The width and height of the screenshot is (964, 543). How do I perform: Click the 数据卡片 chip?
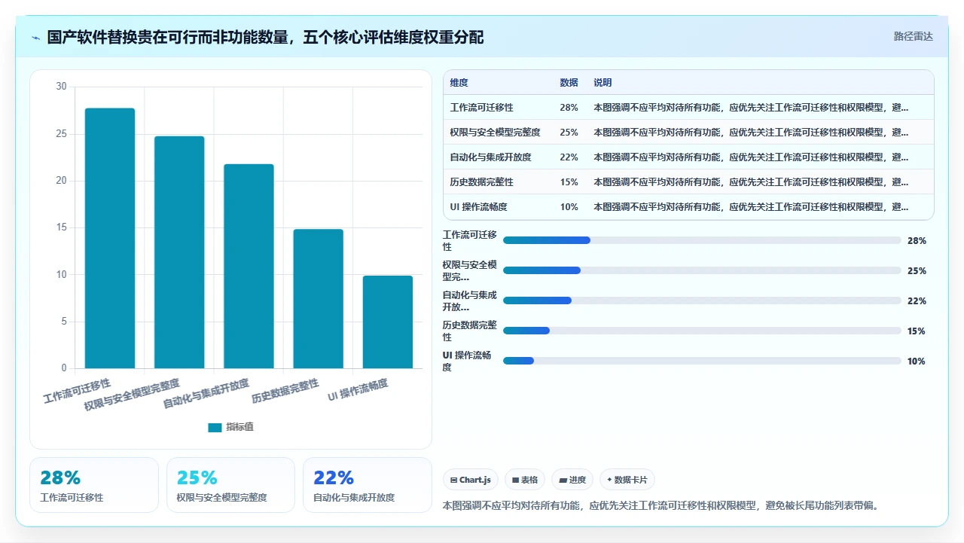(627, 480)
